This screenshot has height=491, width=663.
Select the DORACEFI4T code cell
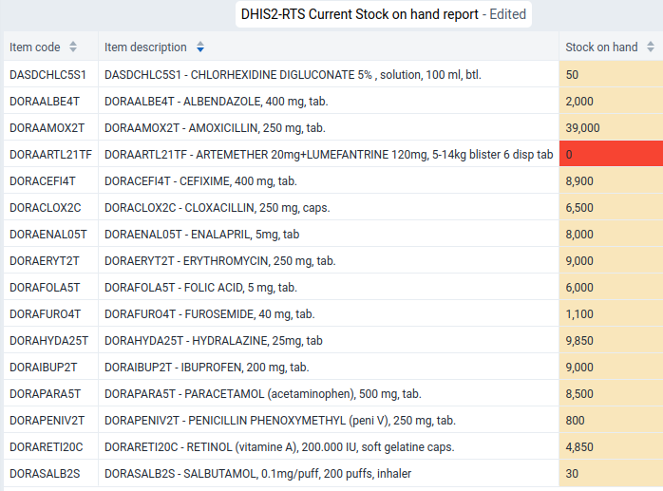pos(50,181)
